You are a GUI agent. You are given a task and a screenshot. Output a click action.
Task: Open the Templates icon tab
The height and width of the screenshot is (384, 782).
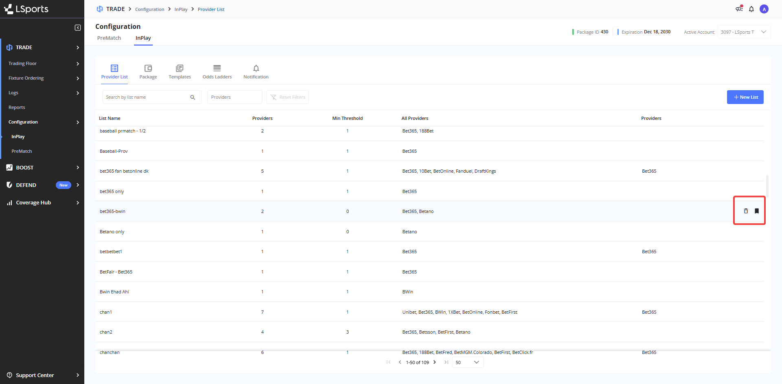[x=180, y=72]
